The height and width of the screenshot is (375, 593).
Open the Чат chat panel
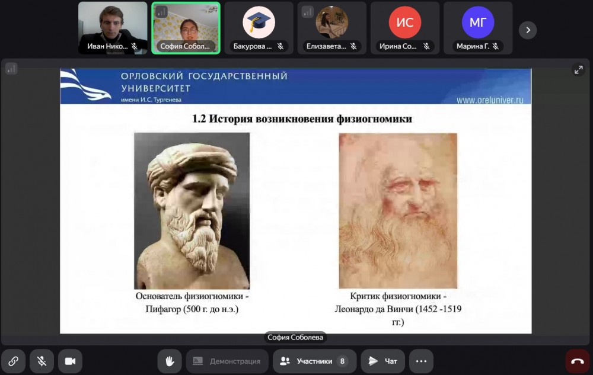pos(383,361)
